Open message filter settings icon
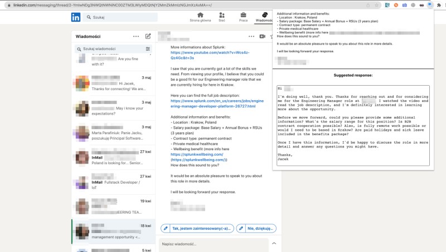Image resolution: width=446 pixels, height=252 pixels. 148,49
